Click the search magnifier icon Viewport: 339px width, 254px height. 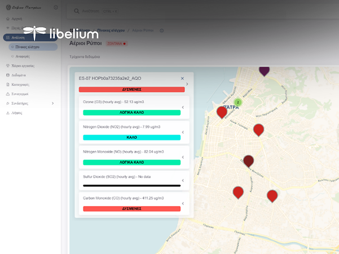pos(77,11)
